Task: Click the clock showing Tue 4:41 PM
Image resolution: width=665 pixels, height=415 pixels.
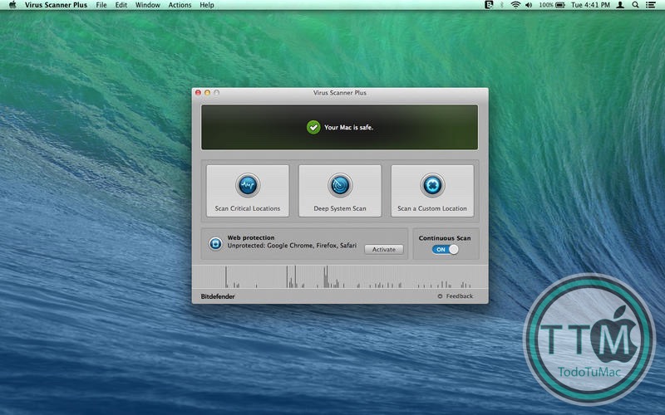Action: point(590,5)
